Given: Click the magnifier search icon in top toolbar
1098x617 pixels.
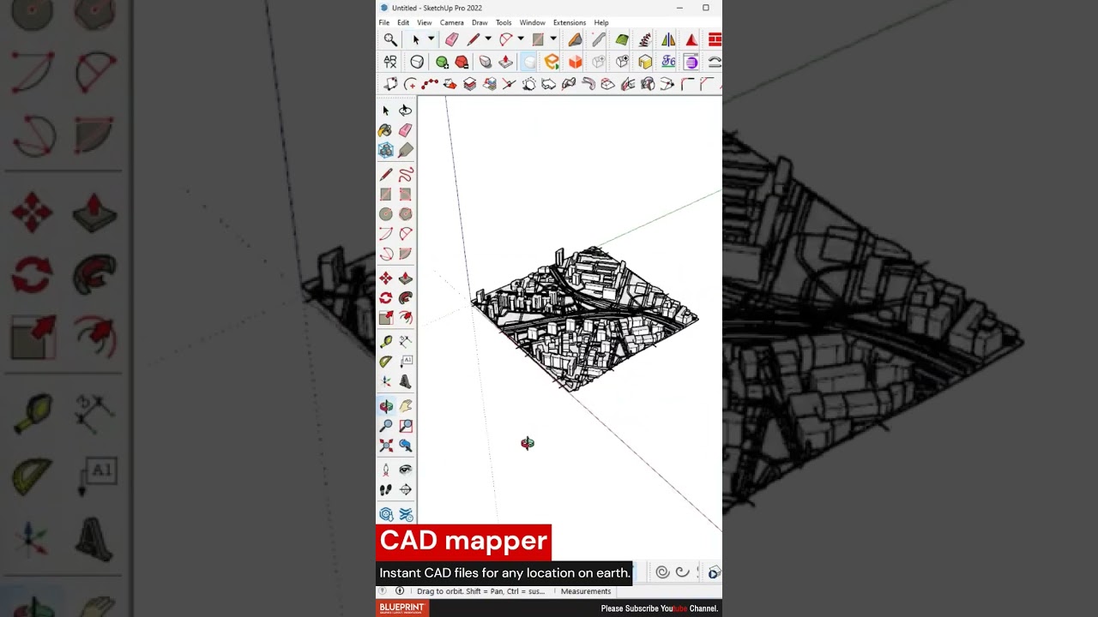Looking at the screenshot, I should coord(390,39).
